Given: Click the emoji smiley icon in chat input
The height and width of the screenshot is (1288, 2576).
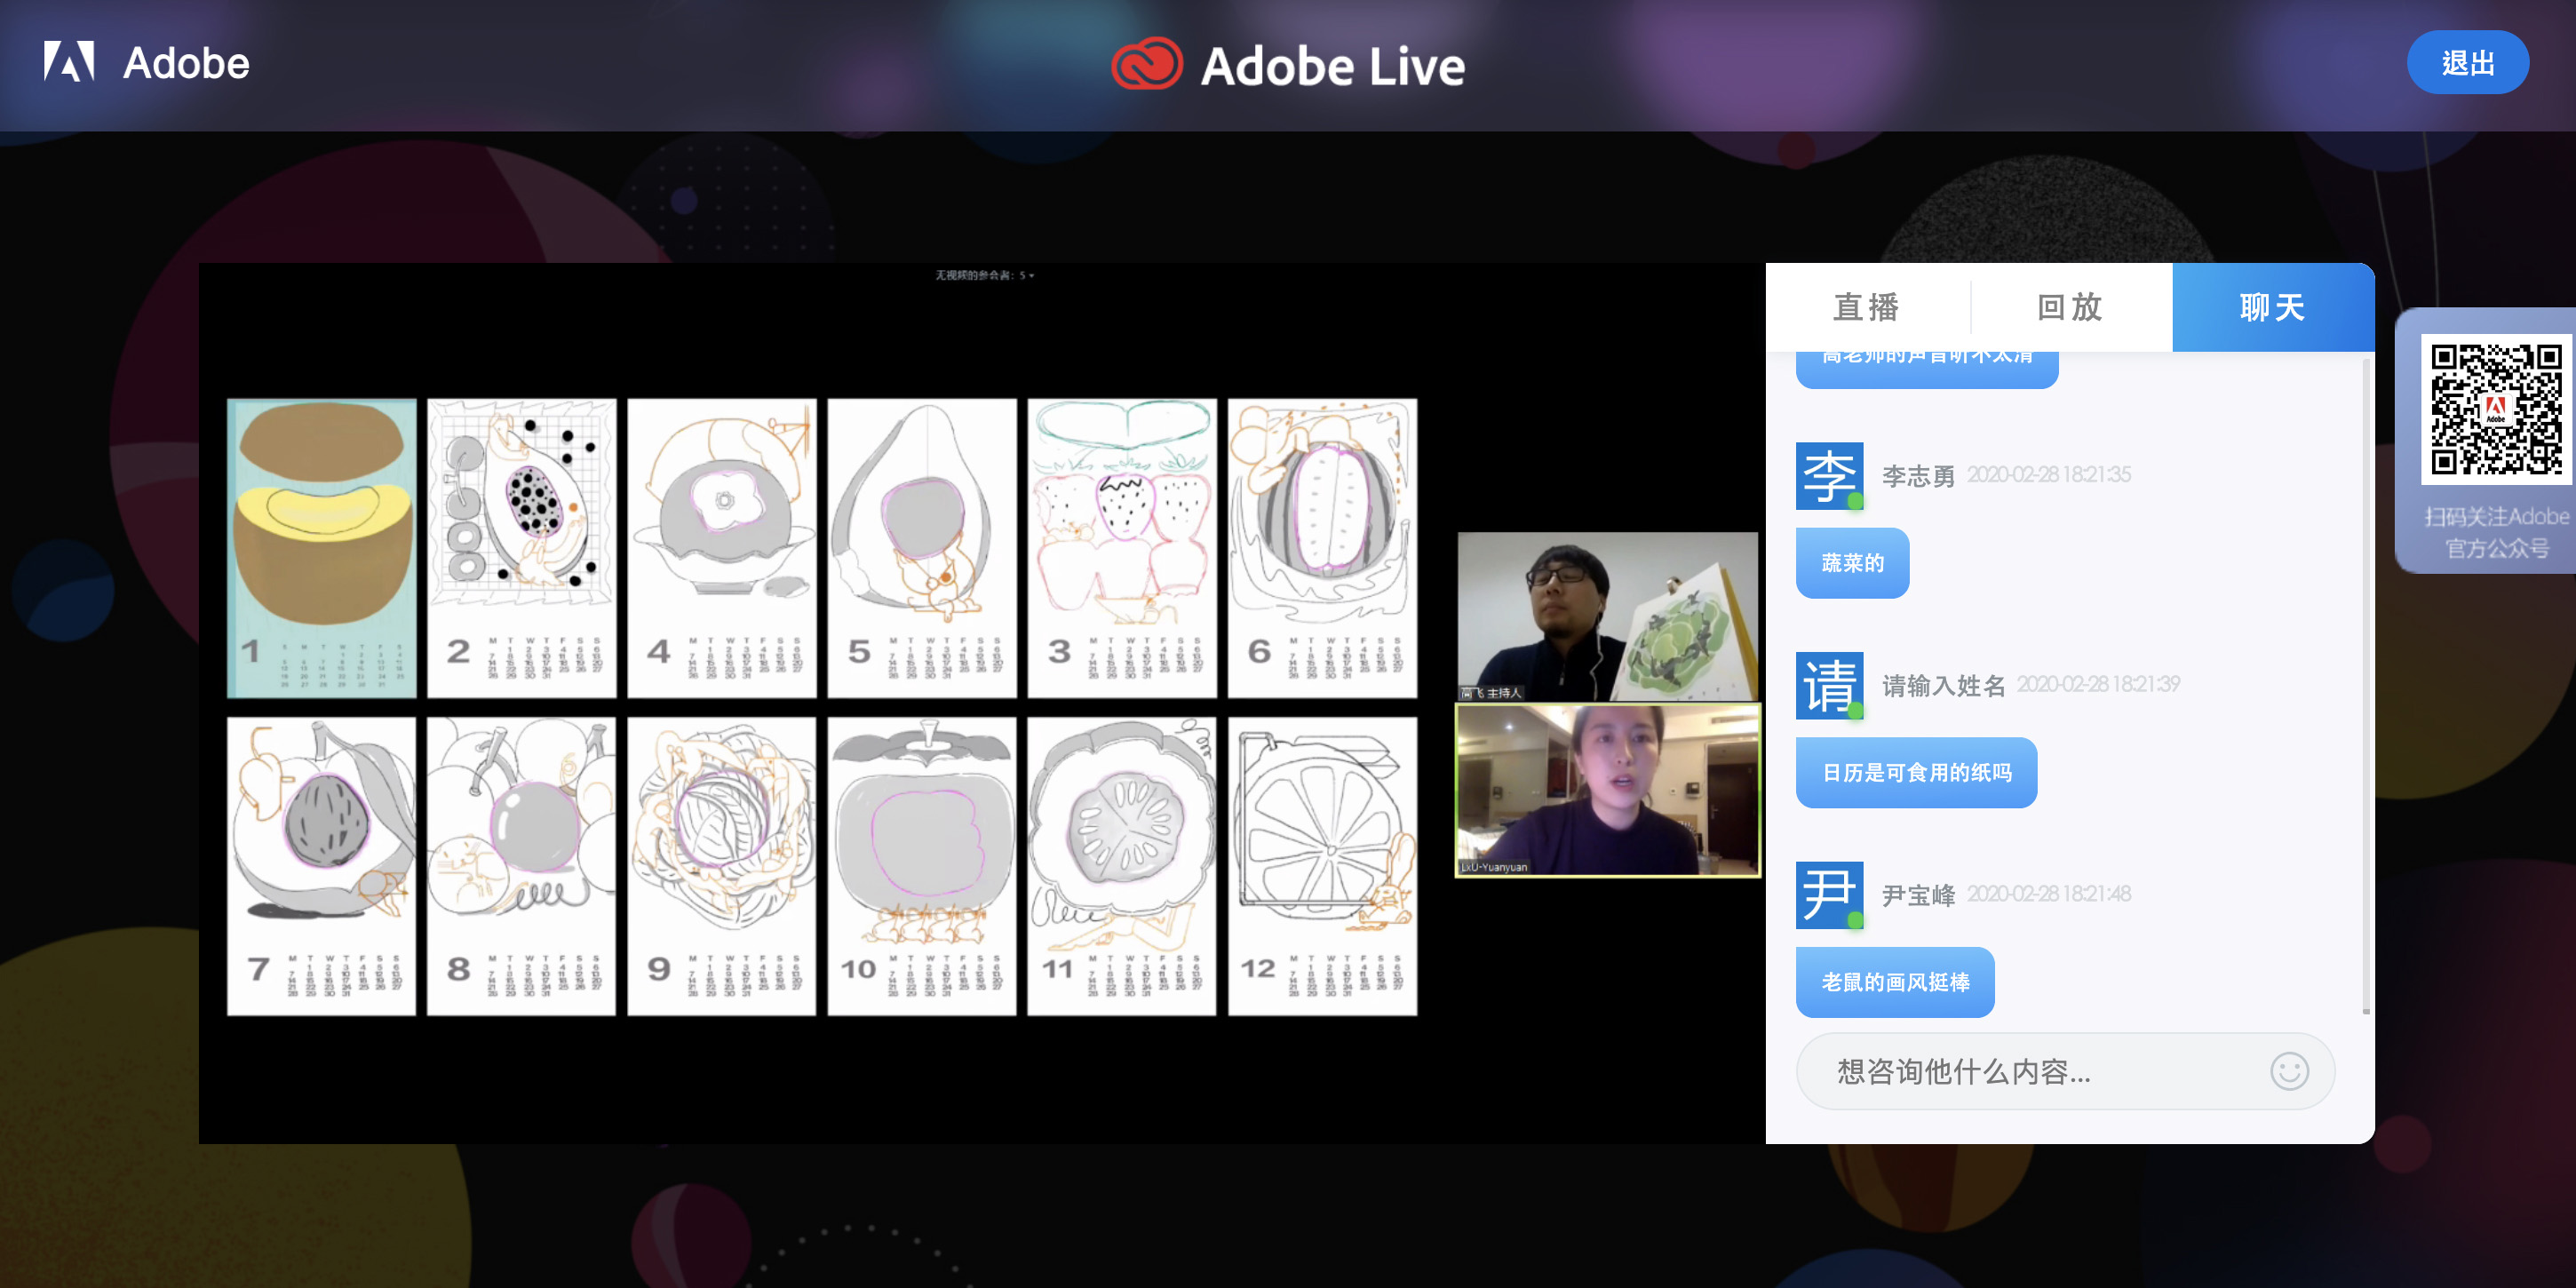Looking at the screenshot, I should (2288, 1071).
